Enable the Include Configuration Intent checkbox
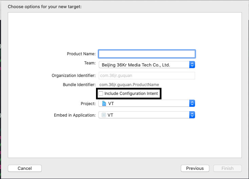249x179 pixels. pyautogui.click(x=101, y=94)
